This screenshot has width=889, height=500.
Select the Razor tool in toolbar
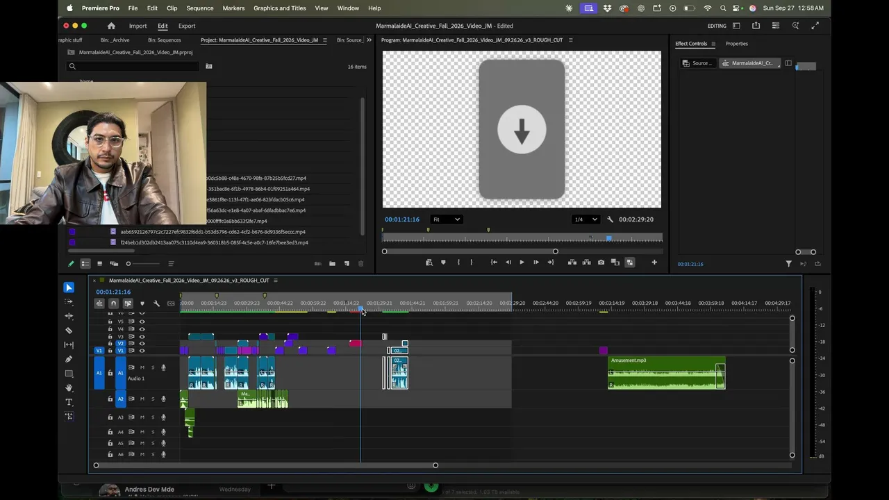[x=69, y=331]
